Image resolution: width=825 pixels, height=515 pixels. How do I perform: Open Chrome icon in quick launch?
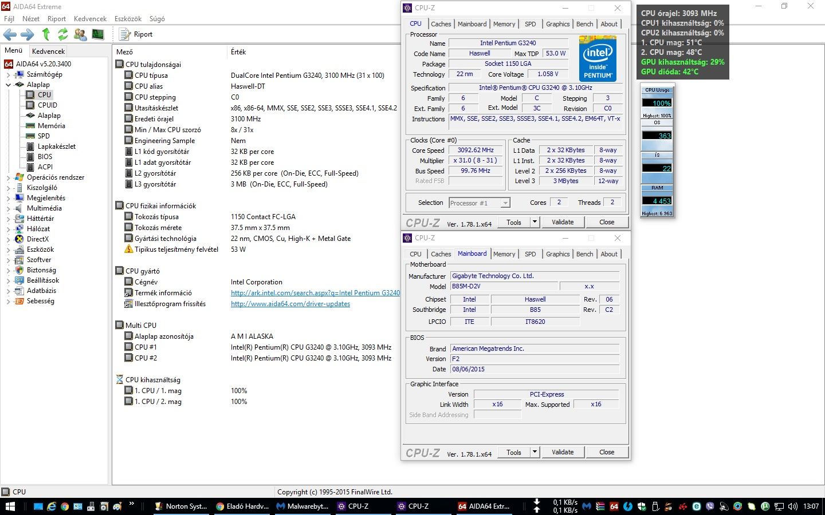pyautogui.click(x=65, y=506)
